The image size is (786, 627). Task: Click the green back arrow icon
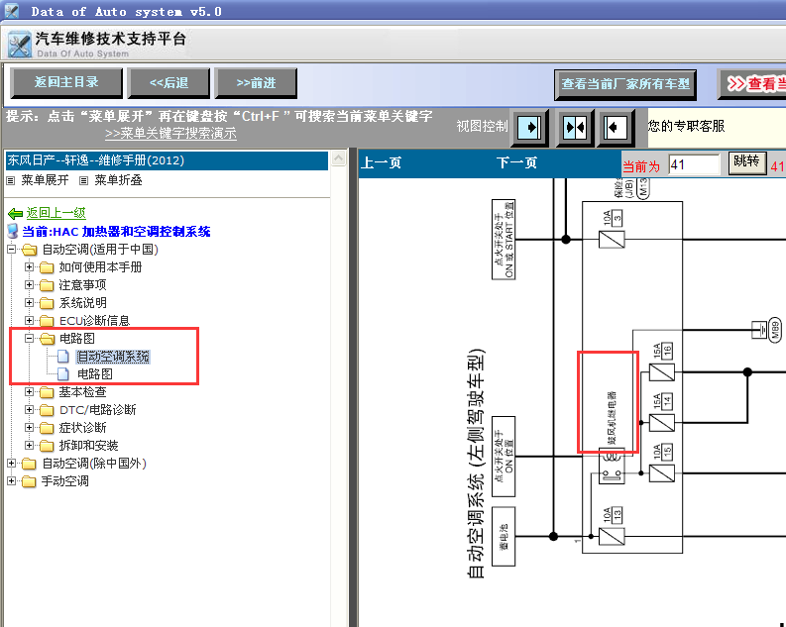click(x=15, y=214)
